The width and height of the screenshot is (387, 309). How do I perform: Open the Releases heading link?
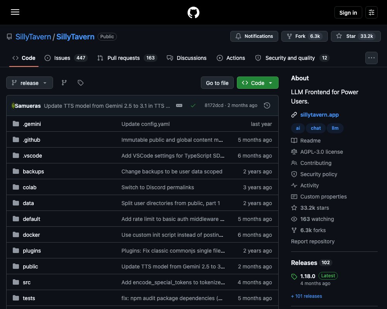click(304, 263)
